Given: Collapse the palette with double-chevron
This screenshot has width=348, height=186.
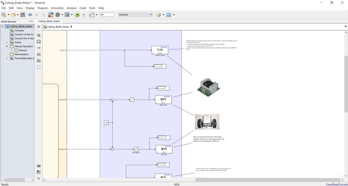Looking at the screenshot, I should (x=39, y=179).
